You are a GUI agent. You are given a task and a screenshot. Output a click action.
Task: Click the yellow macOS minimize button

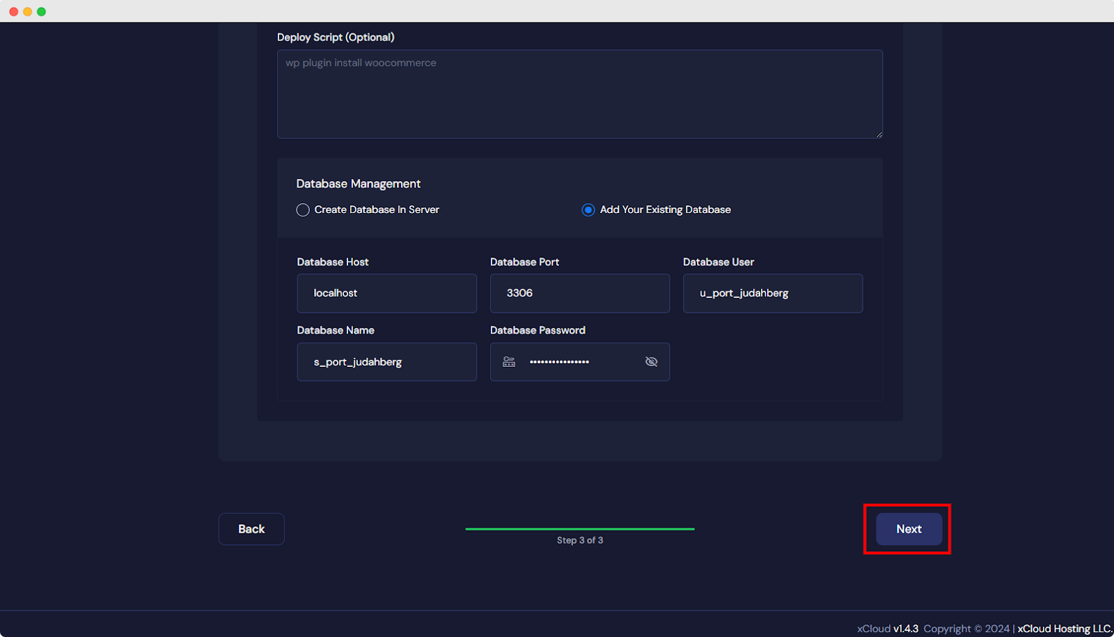click(28, 11)
